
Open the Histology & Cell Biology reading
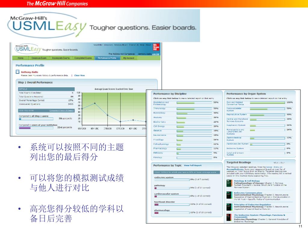[247, 181]
